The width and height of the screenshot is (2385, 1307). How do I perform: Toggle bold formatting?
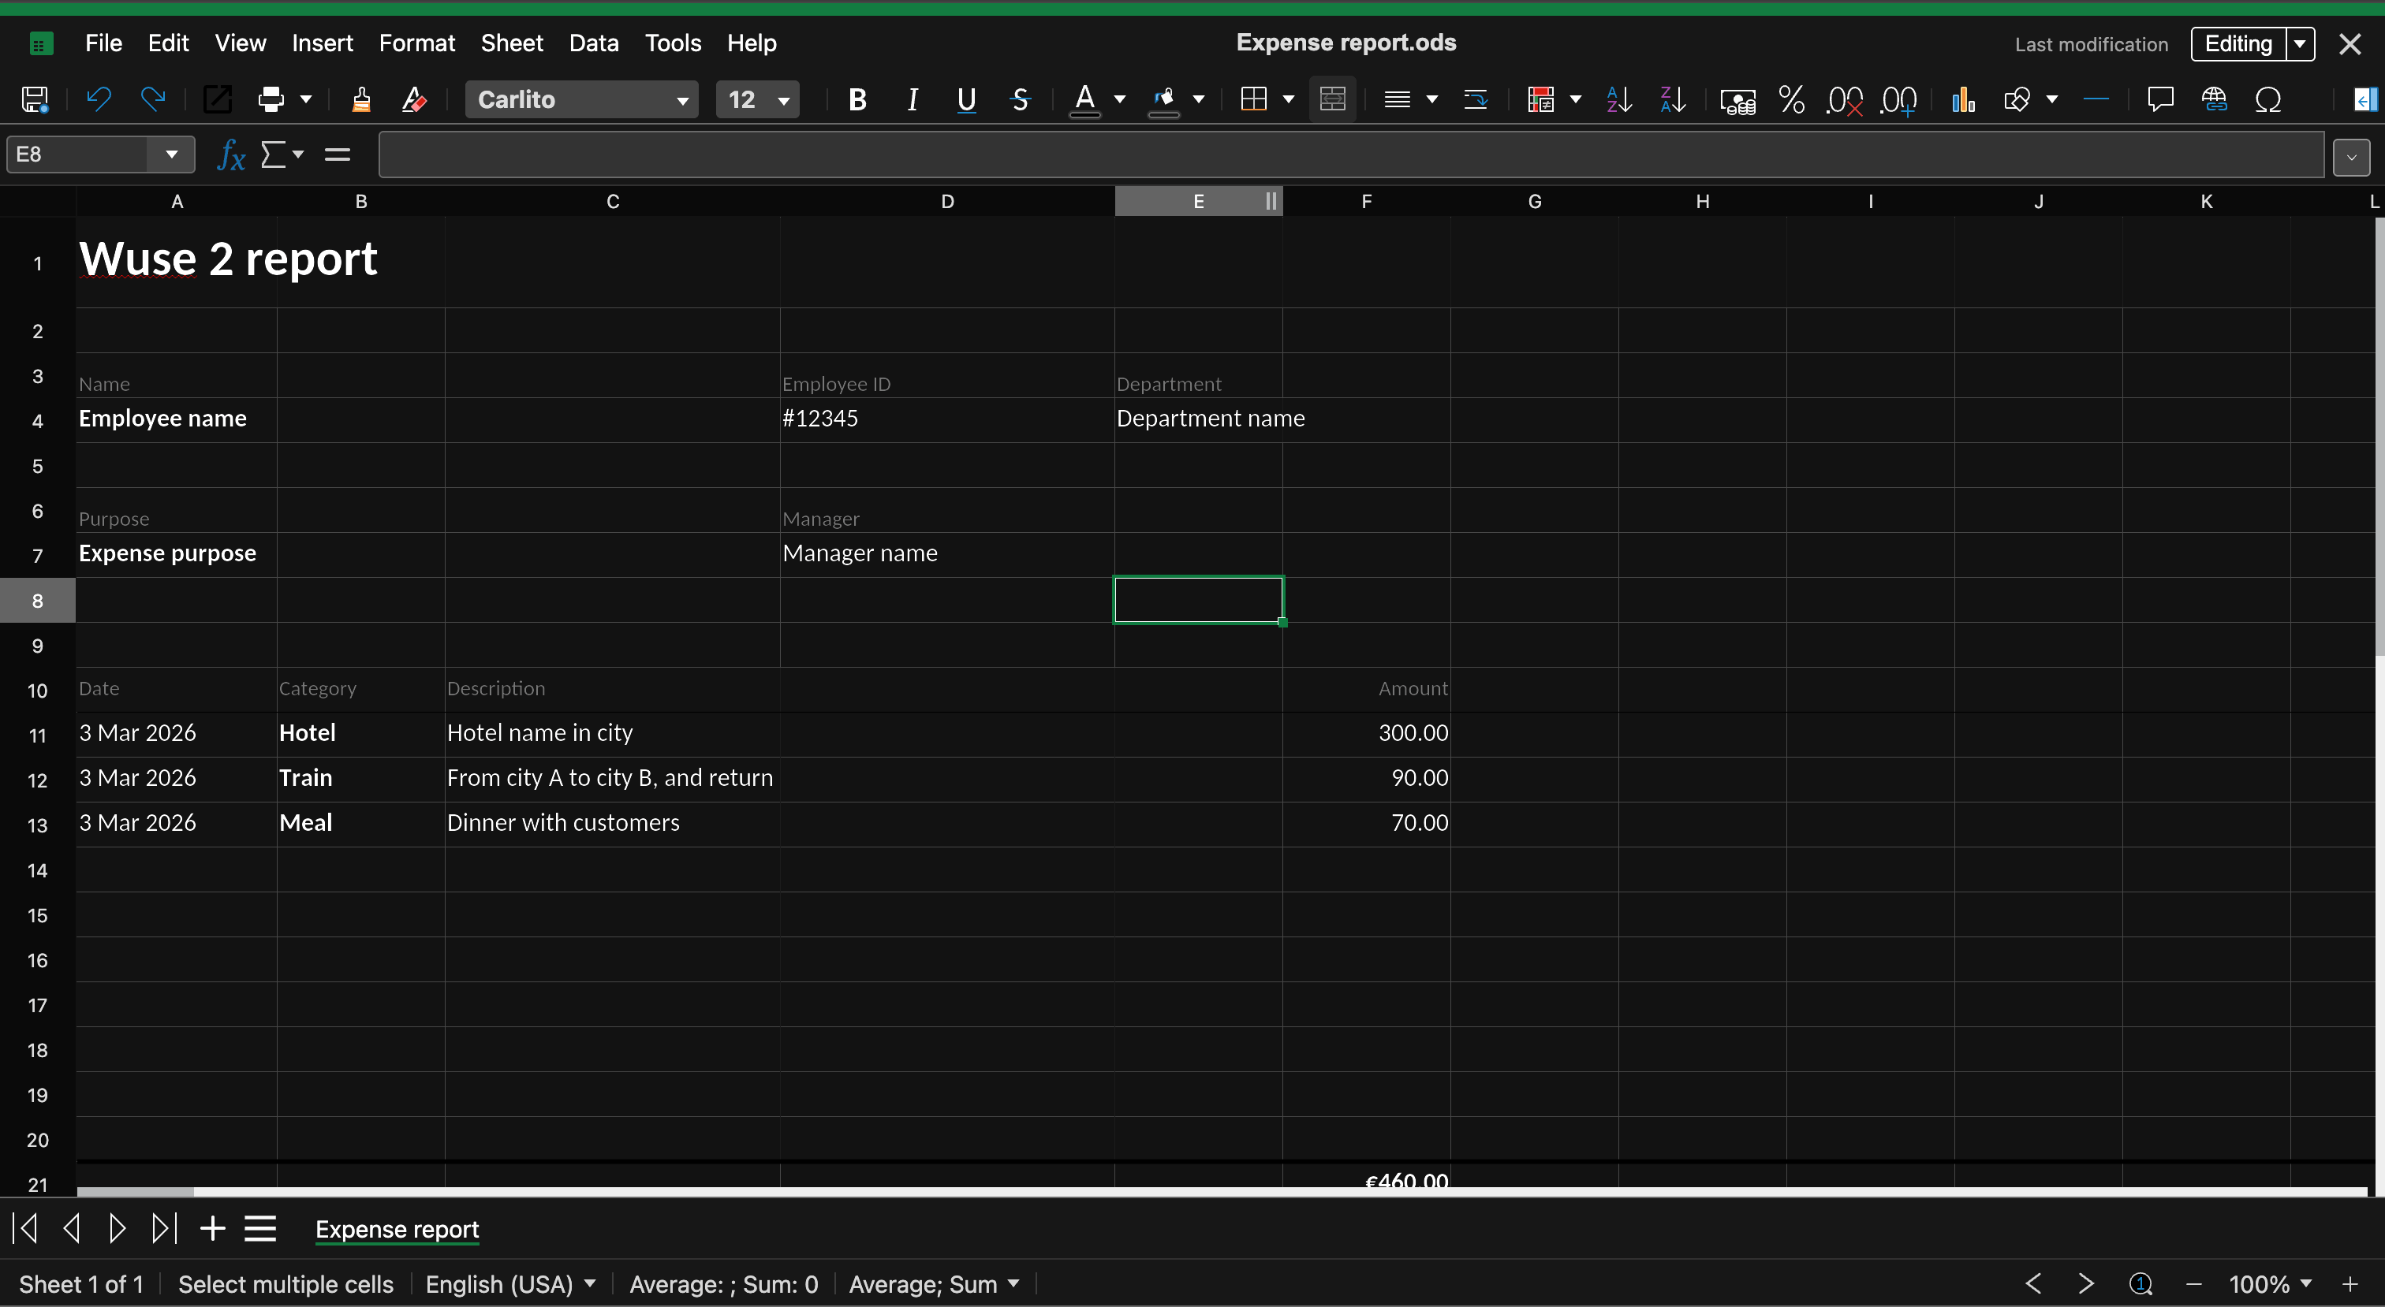[857, 99]
